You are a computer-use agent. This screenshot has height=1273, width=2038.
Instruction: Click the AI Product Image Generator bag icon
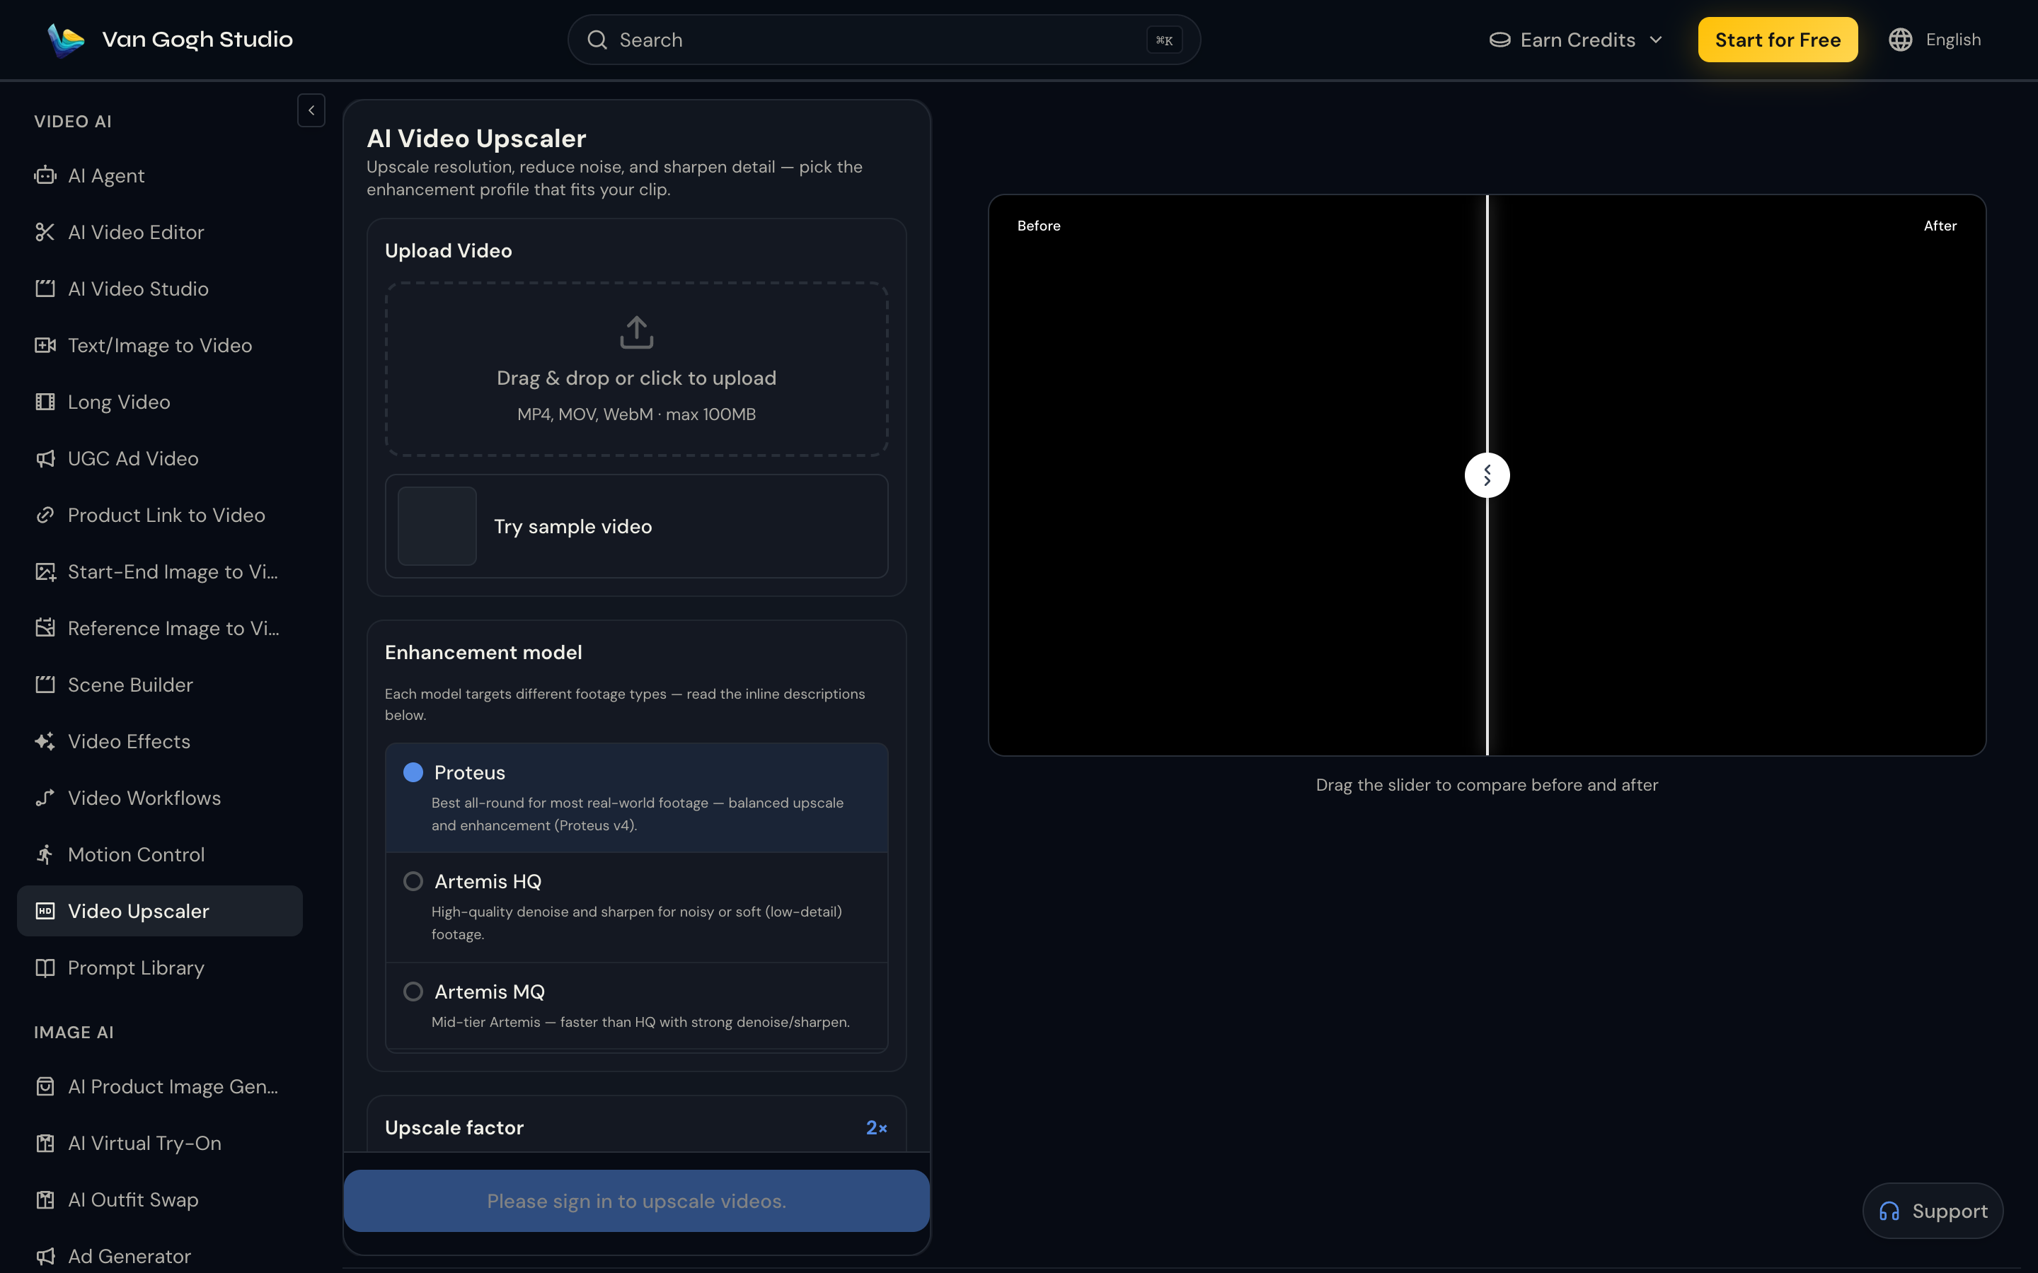45,1086
